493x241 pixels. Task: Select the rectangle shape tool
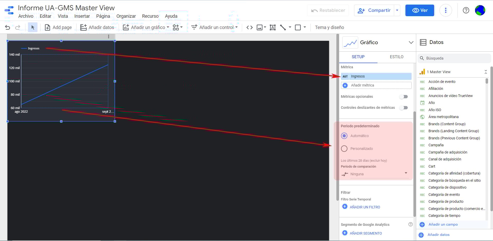point(298,27)
